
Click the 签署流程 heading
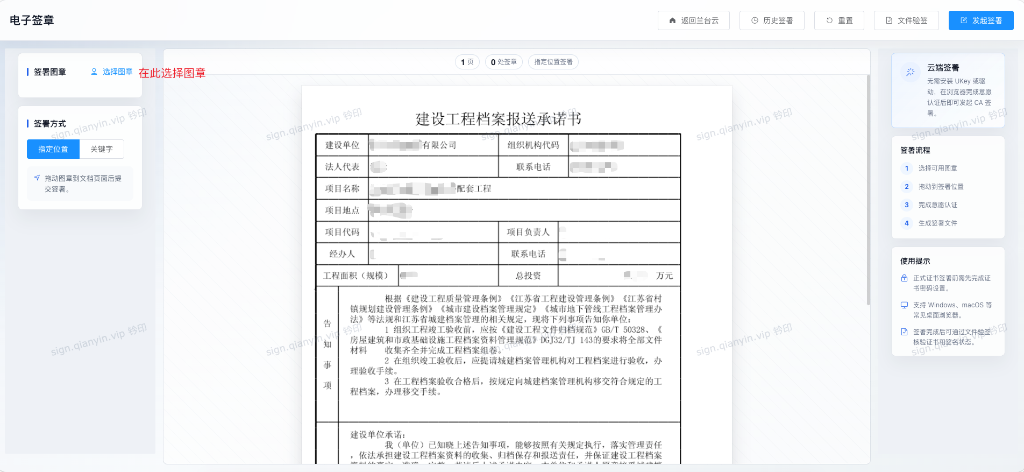[x=915, y=150]
